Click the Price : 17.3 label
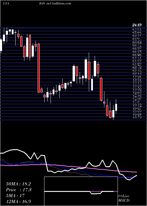This screenshot has width=147, height=206. click(18, 190)
